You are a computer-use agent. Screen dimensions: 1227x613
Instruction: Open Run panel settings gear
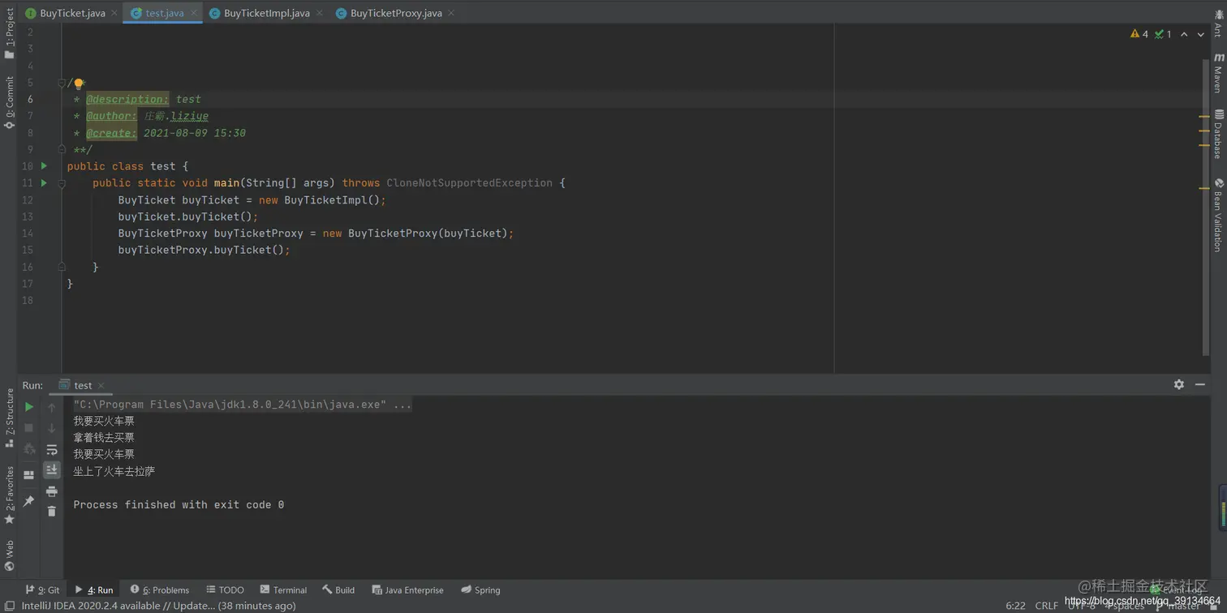(x=1179, y=384)
